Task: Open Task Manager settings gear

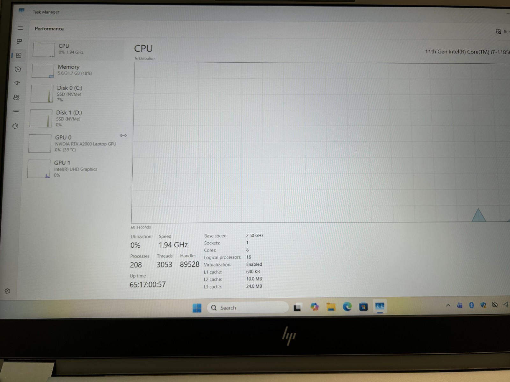Action: pos(7,291)
